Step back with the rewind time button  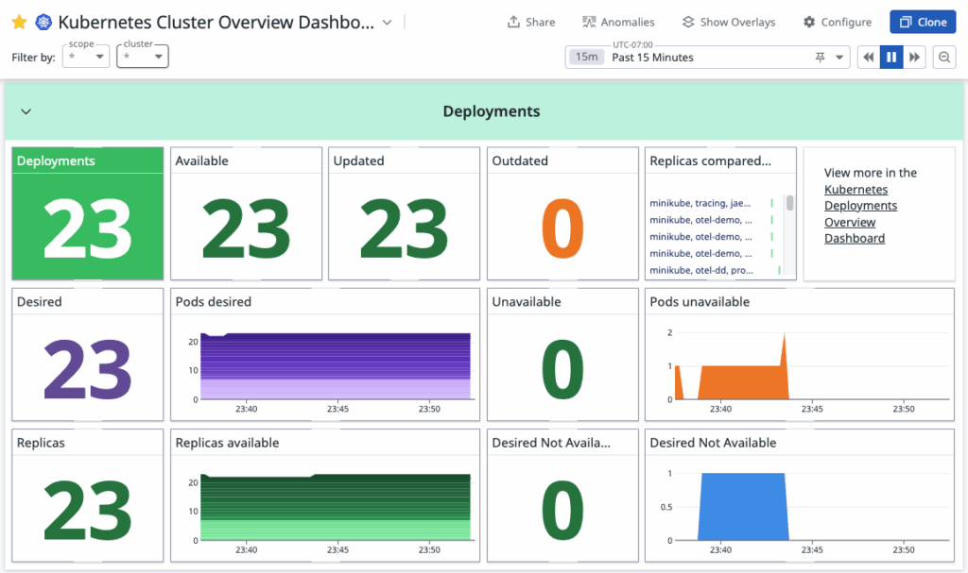tap(868, 58)
